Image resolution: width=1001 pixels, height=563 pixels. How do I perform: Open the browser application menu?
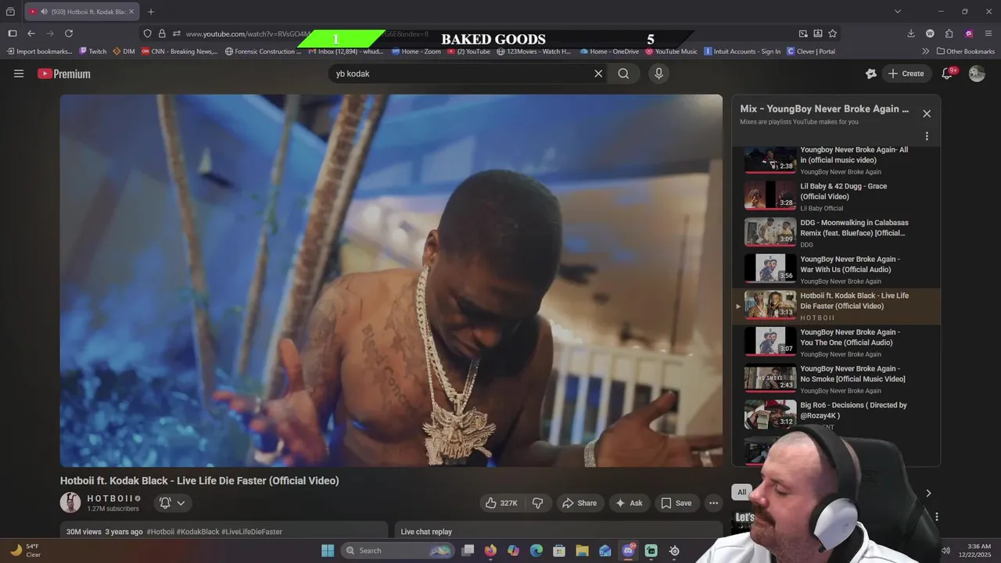[x=988, y=34]
